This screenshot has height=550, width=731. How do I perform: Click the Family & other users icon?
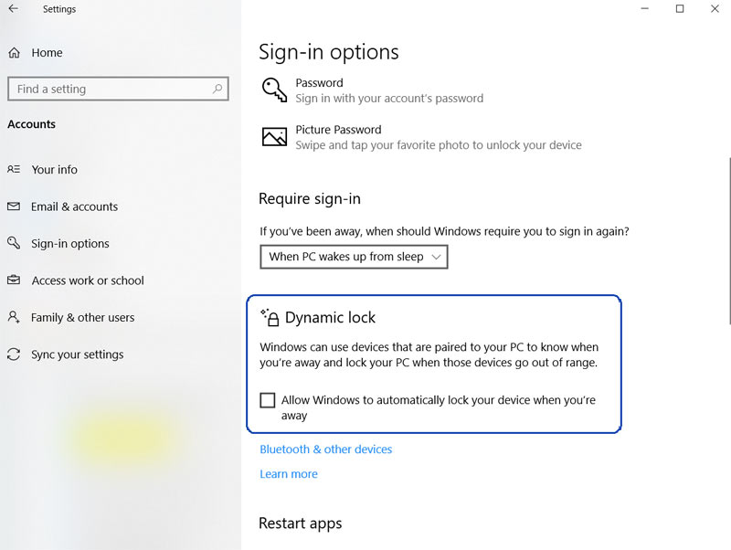14,317
